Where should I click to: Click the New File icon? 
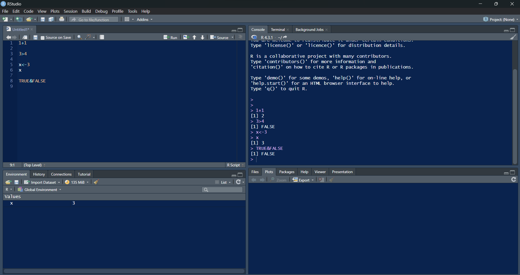(5, 19)
